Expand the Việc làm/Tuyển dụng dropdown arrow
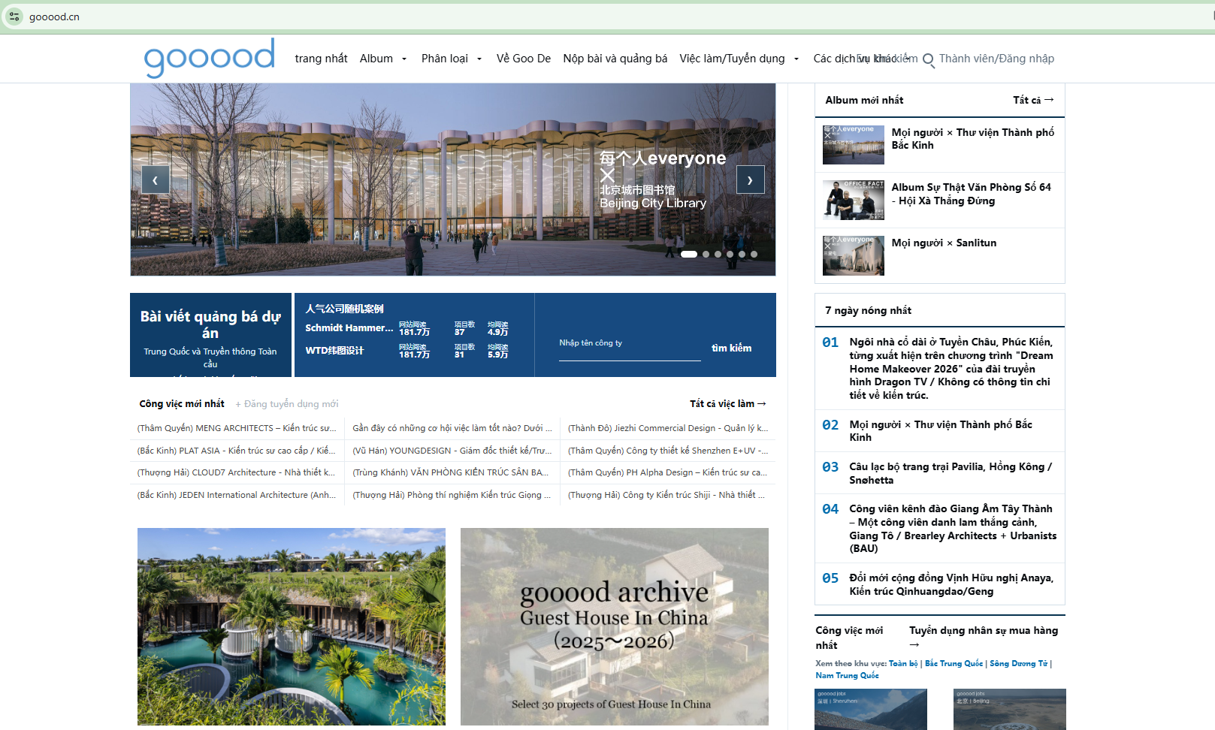The image size is (1215, 730). pos(796,59)
